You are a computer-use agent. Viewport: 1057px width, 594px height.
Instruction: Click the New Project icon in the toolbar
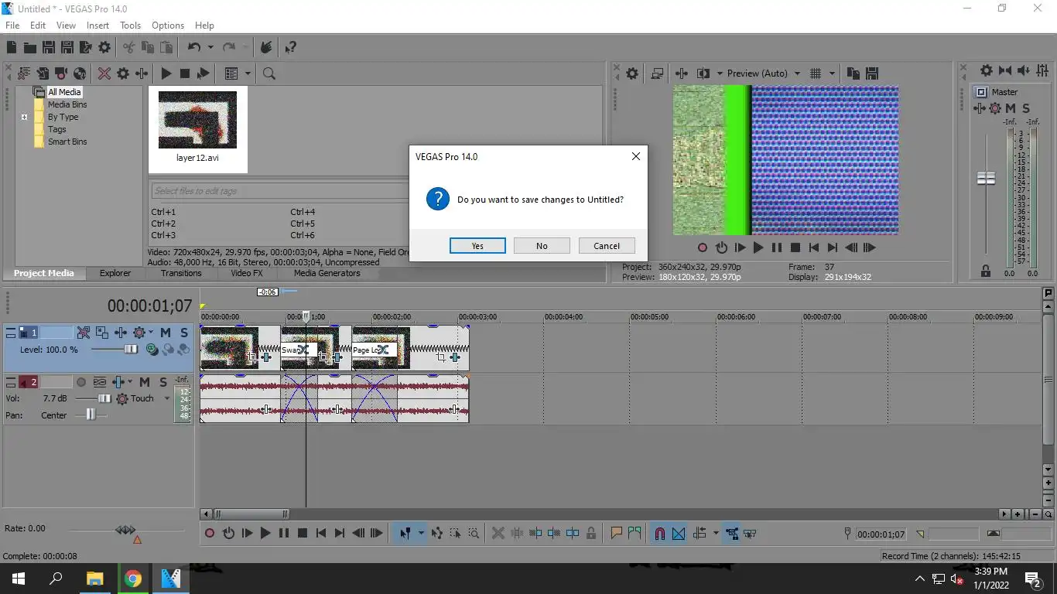[x=12, y=48]
